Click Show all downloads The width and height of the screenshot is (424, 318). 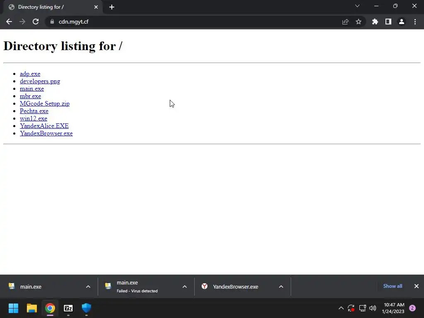393,286
